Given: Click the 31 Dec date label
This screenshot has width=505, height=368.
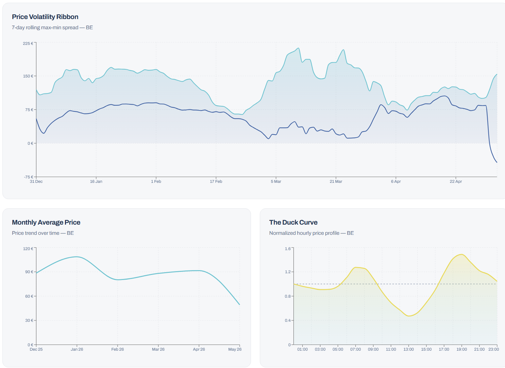Looking at the screenshot, I should [36, 181].
